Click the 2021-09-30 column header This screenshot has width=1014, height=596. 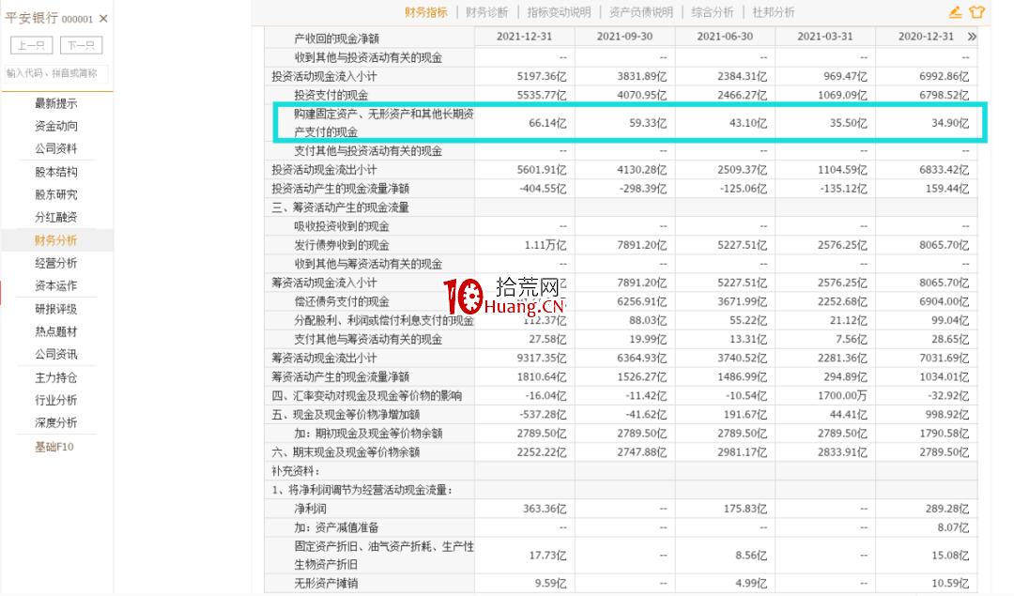(x=624, y=37)
